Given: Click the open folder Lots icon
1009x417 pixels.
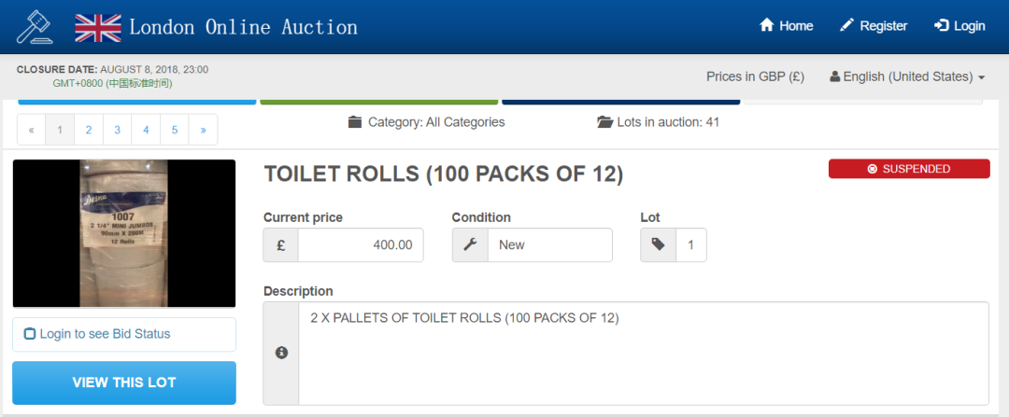Looking at the screenshot, I should coord(604,122).
